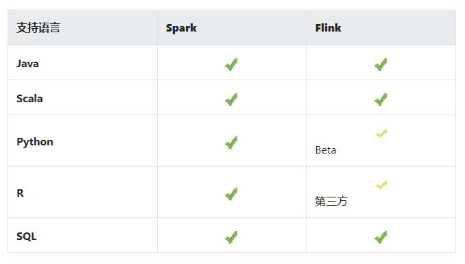
Task: Select the Flink column header
Action: (x=328, y=28)
